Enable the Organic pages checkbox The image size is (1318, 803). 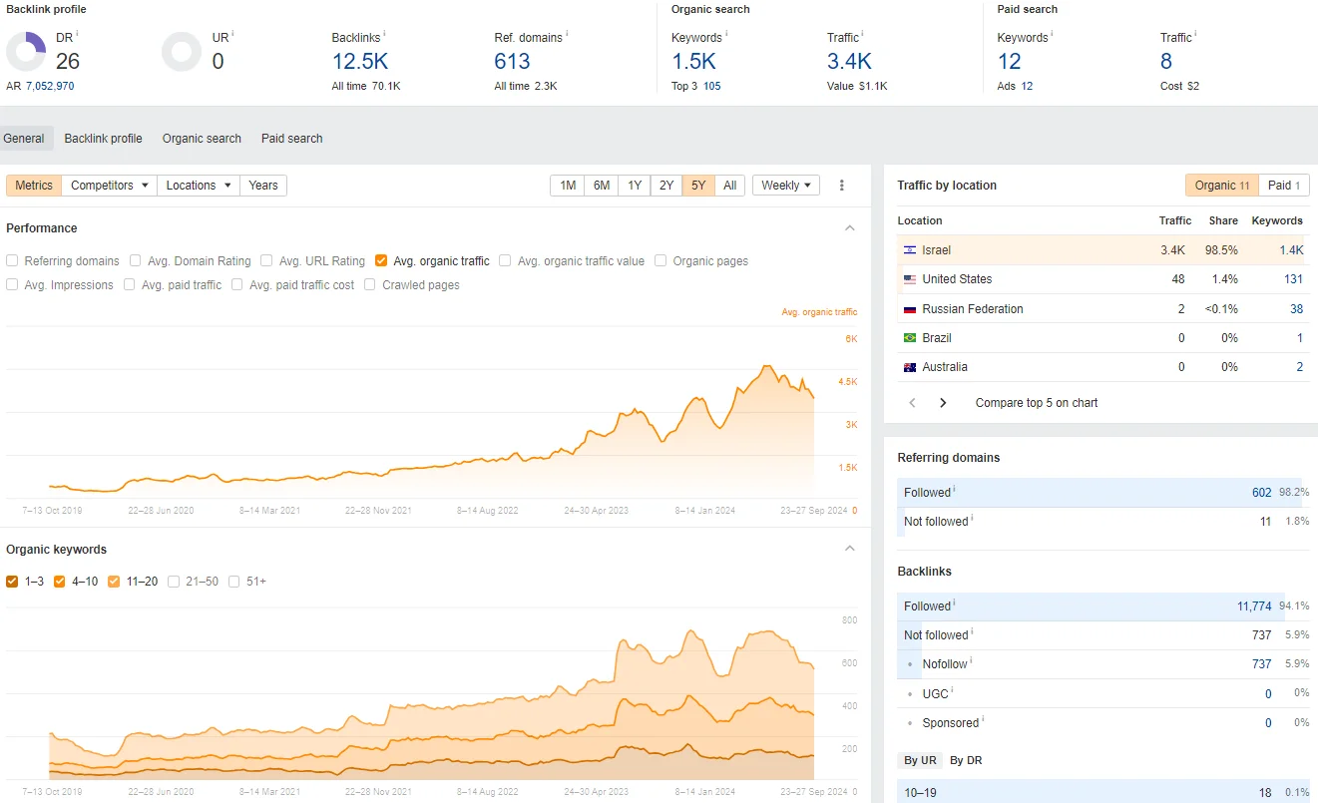[x=661, y=261]
